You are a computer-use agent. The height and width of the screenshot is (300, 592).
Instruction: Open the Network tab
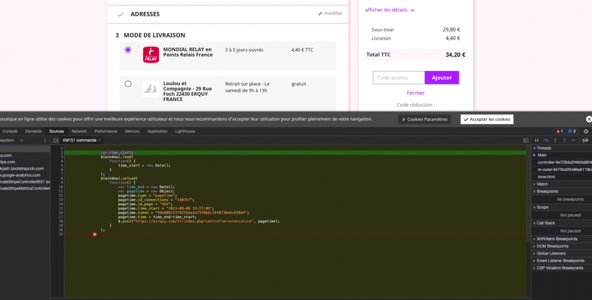pos(79,131)
